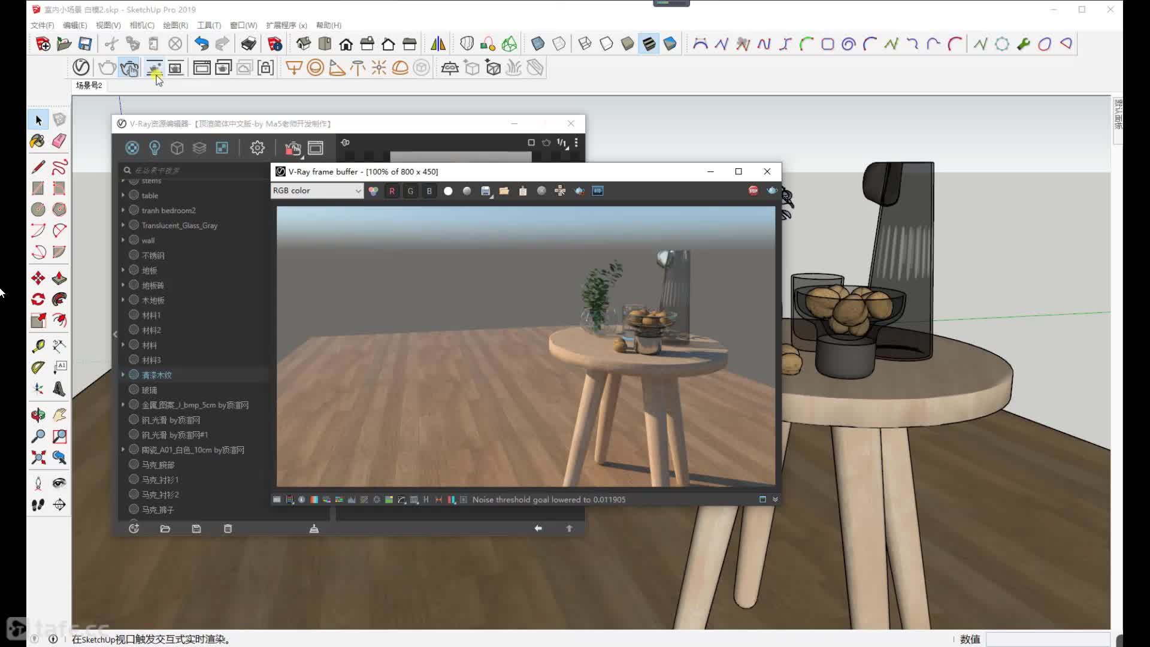The image size is (1150, 647).
Task: Select the Move tool
Action: click(x=38, y=278)
